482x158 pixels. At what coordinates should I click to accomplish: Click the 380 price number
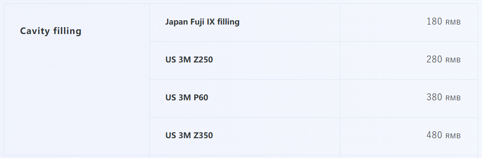434,97
